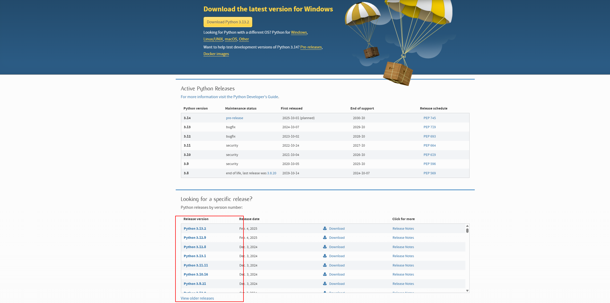The width and height of the screenshot is (610, 303).
Task: Open the Linux/UNIX downloads link
Action: [x=213, y=39]
